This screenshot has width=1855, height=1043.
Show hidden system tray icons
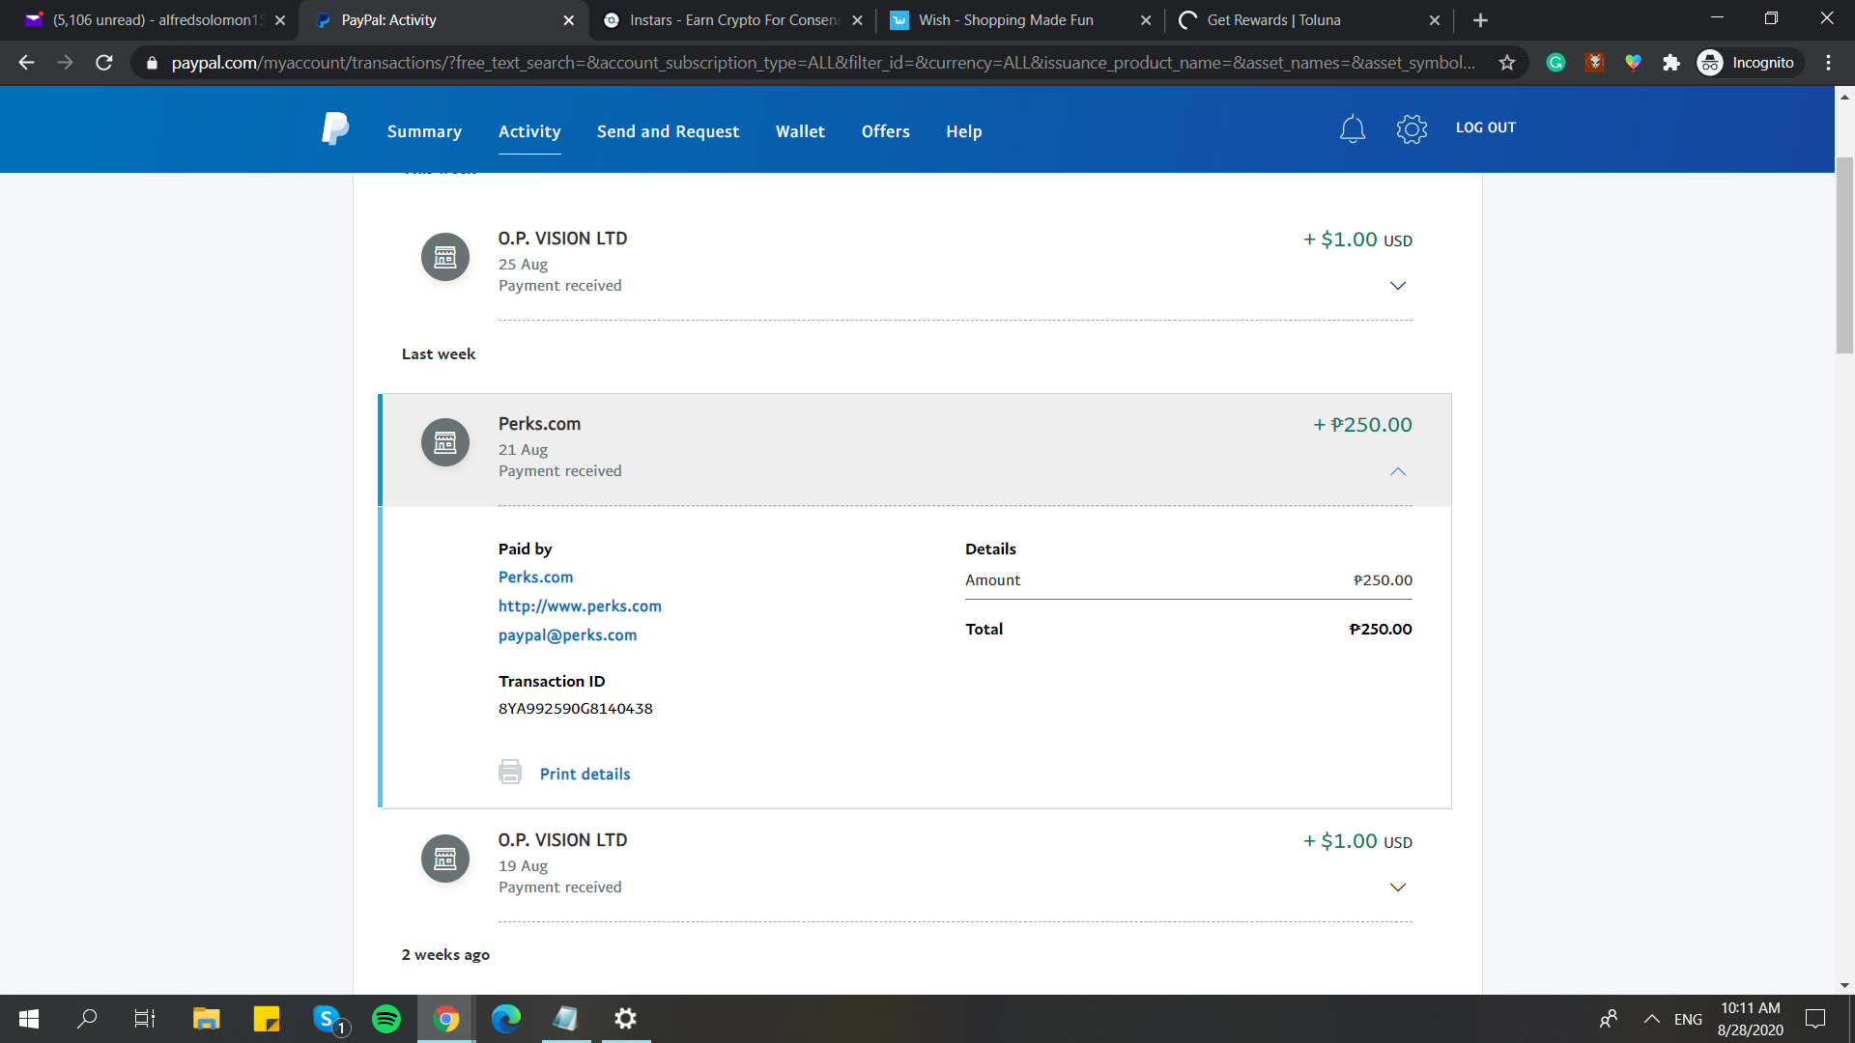(1652, 1019)
